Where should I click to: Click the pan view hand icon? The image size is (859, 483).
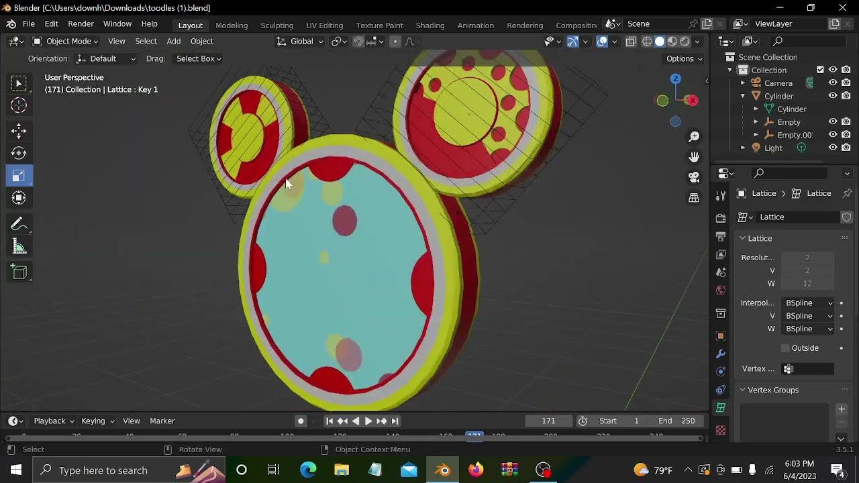694,157
